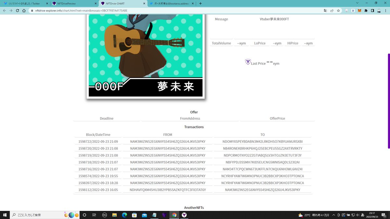Click the TotalVolume label
The image size is (390, 219).
[x=221, y=43]
